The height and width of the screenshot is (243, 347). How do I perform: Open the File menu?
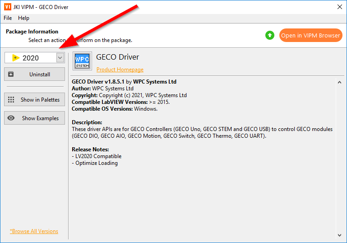pyautogui.click(x=8, y=18)
